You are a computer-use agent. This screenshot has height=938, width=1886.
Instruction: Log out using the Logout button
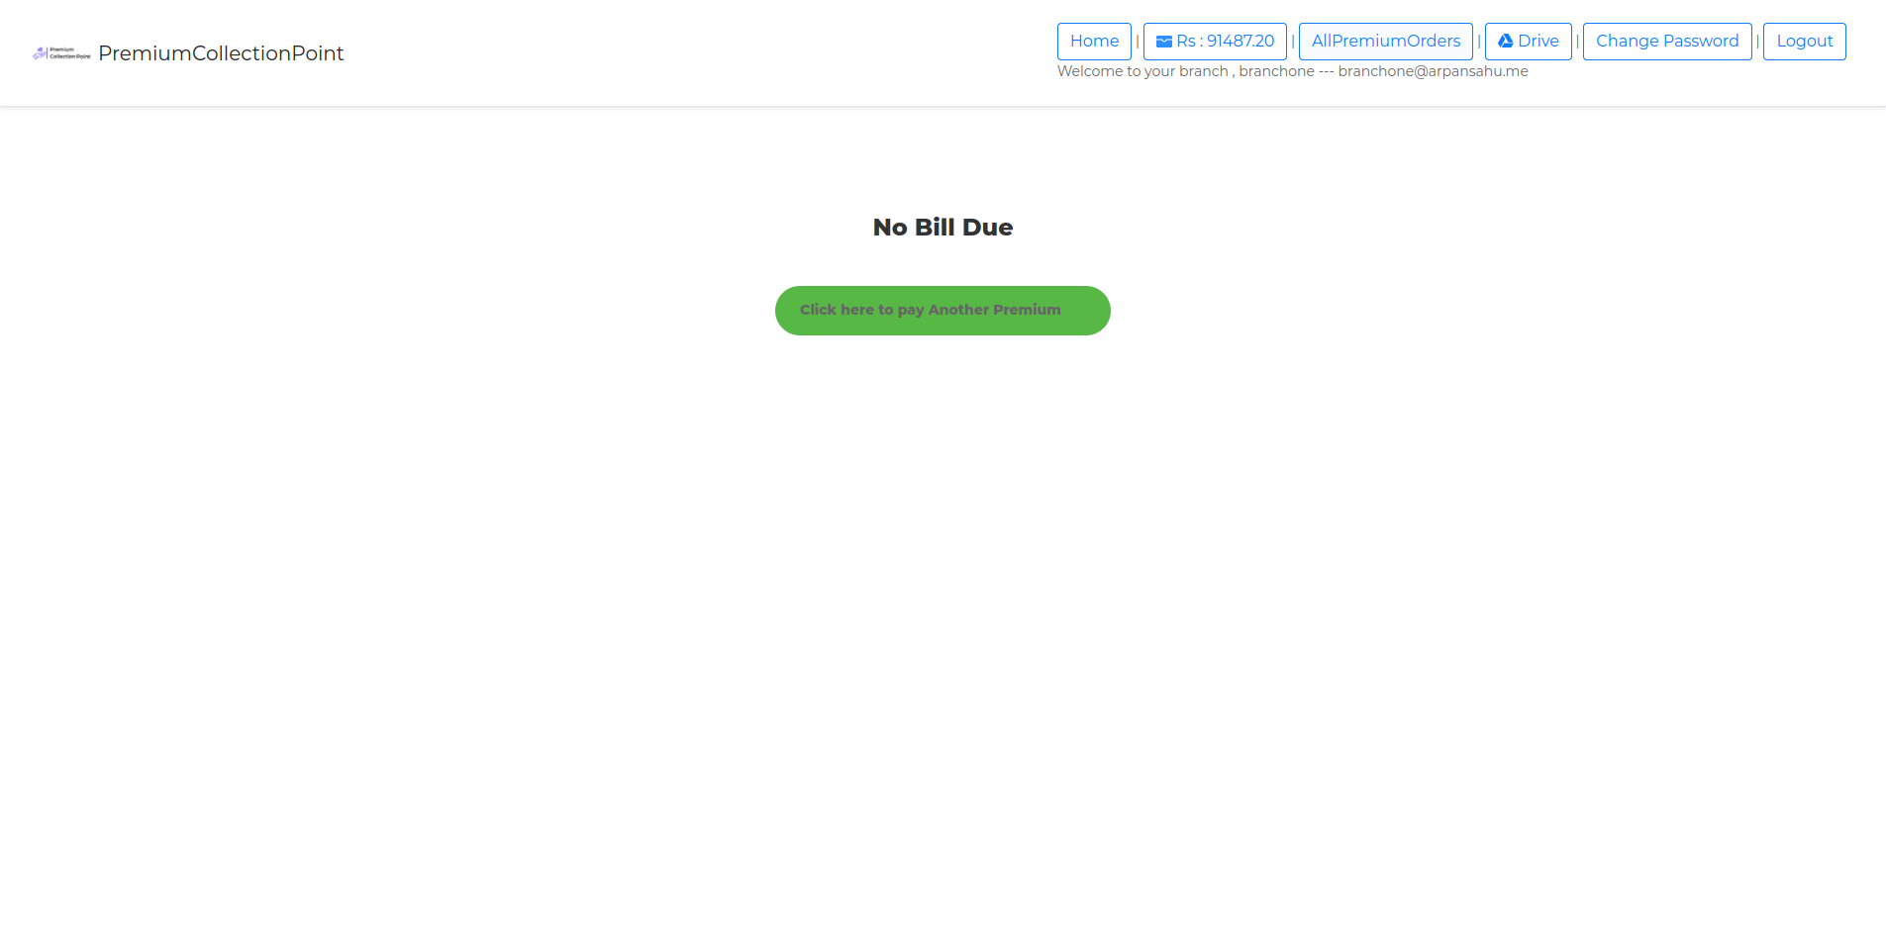click(x=1804, y=42)
